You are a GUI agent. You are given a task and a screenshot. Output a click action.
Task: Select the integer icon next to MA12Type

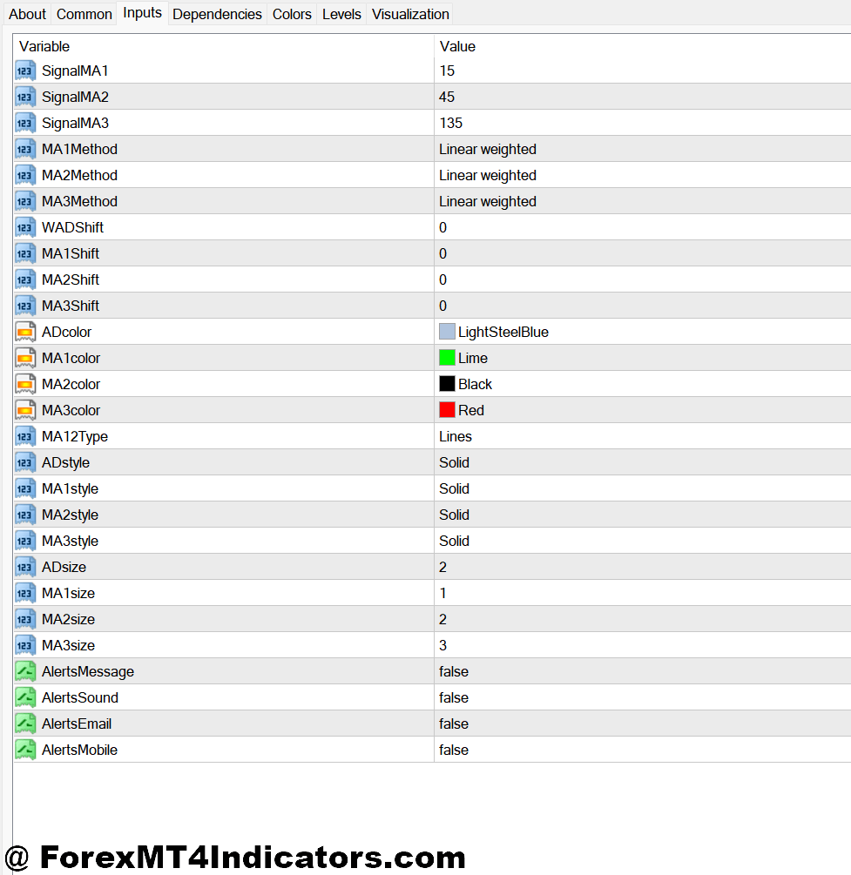(x=25, y=436)
